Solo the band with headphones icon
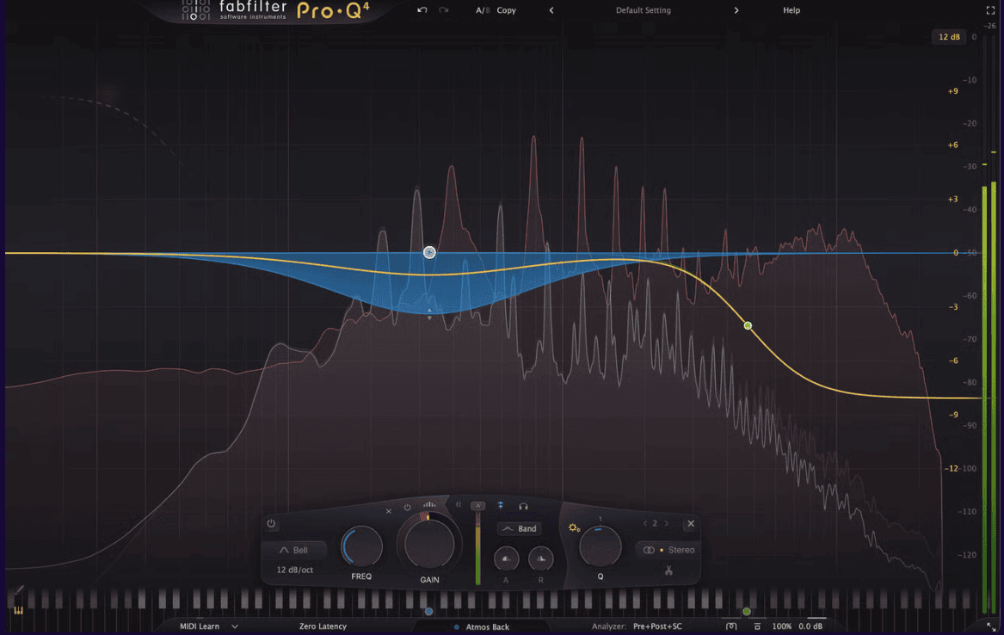This screenshot has height=635, width=1004. [523, 506]
